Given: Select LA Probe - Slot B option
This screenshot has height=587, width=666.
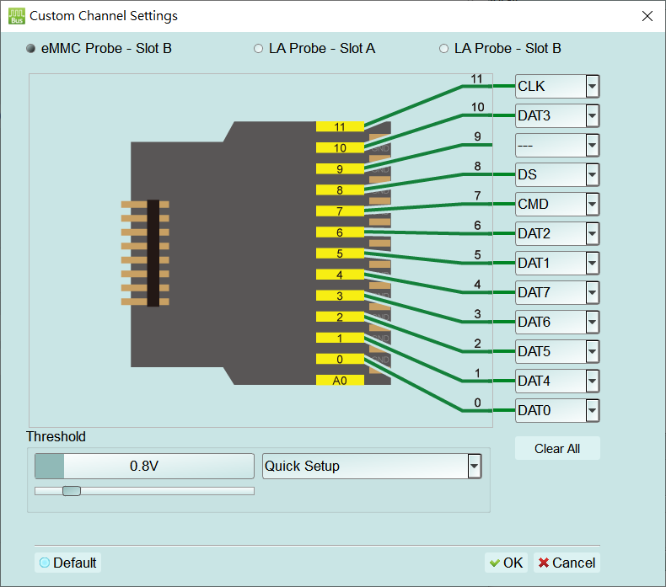Looking at the screenshot, I should coord(443,48).
